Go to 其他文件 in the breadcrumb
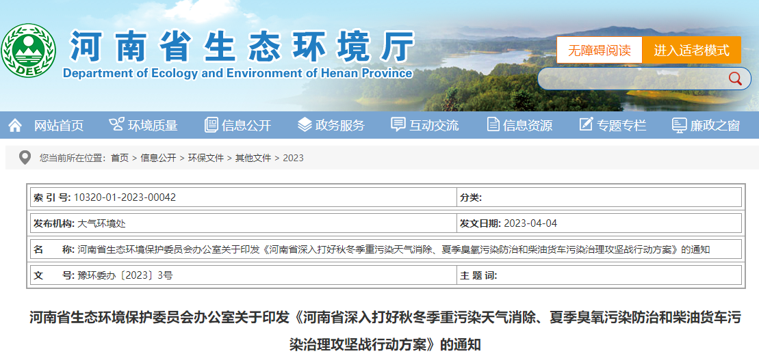Viewport: 759px width, 358px height. pyautogui.click(x=253, y=158)
